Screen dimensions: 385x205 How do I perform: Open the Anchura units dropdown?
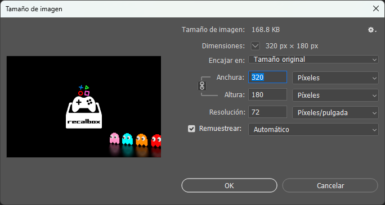coord(335,78)
